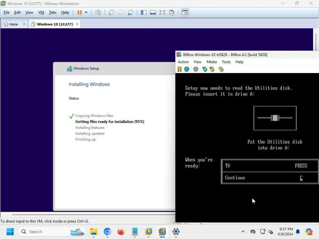
Task: Click Send Ctrl+Alt+Del icon in VMware toolbar
Action: point(98,12)
